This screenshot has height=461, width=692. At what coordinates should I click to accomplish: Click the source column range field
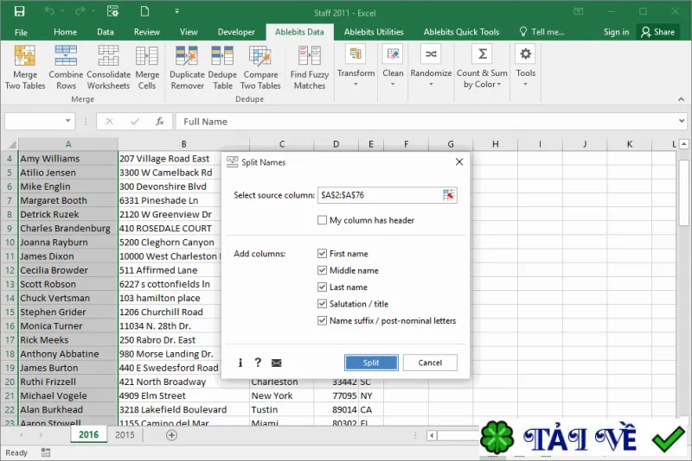(380, 195)
